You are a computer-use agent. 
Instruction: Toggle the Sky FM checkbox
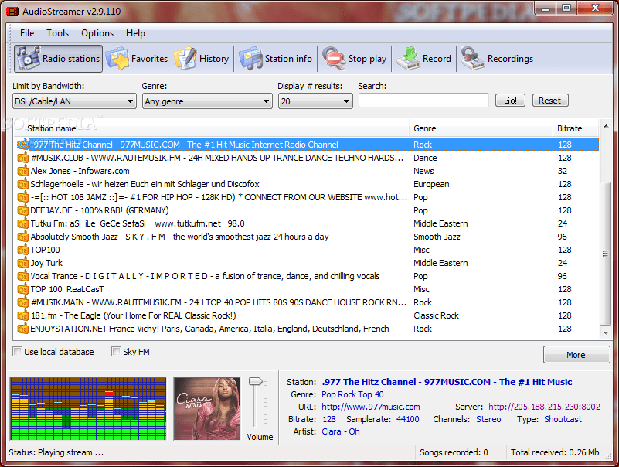(x=116, y=352)
